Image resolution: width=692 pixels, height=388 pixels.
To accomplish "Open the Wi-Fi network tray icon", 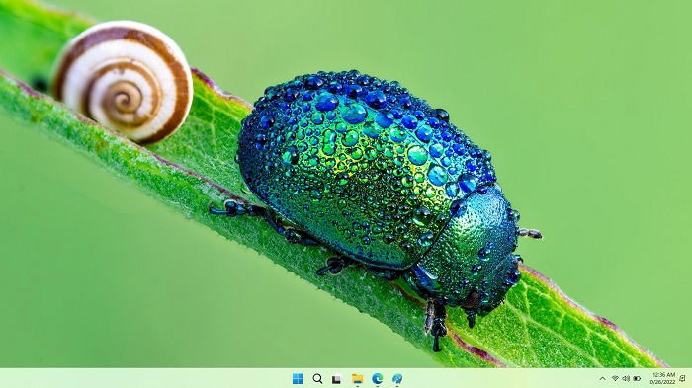I will [x=615, y=379].
